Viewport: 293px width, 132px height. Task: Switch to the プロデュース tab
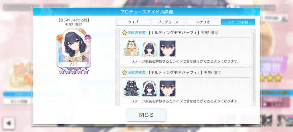168,22
